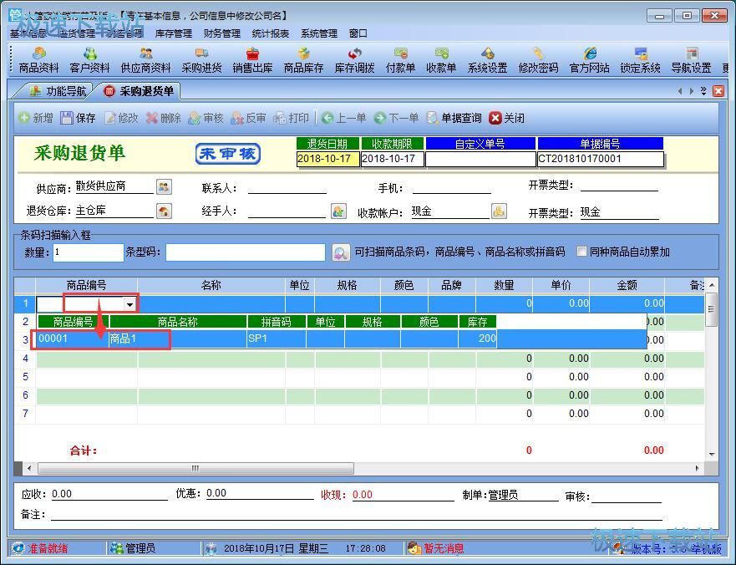Screen dimensions: 736x565
Task: Click the 退货日期 field 2018-10-17
Action: coord(327,159)
